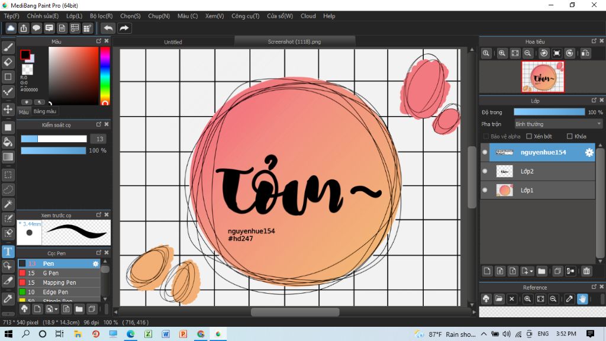Select the Move tool
Viewport: 606px width, 341px height.
pyautogui.click(x=8, y=109)
